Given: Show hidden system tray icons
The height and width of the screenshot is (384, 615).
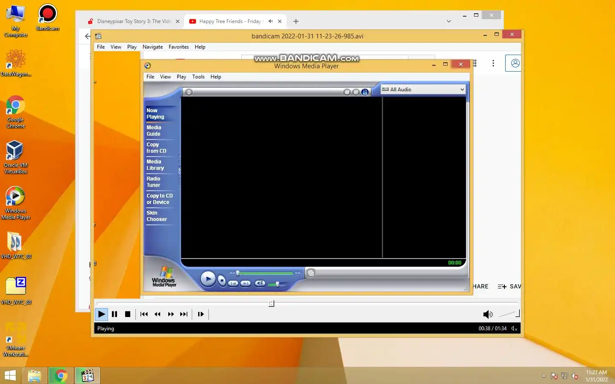Looking at the screenshot, I should [x=544, y=376].
